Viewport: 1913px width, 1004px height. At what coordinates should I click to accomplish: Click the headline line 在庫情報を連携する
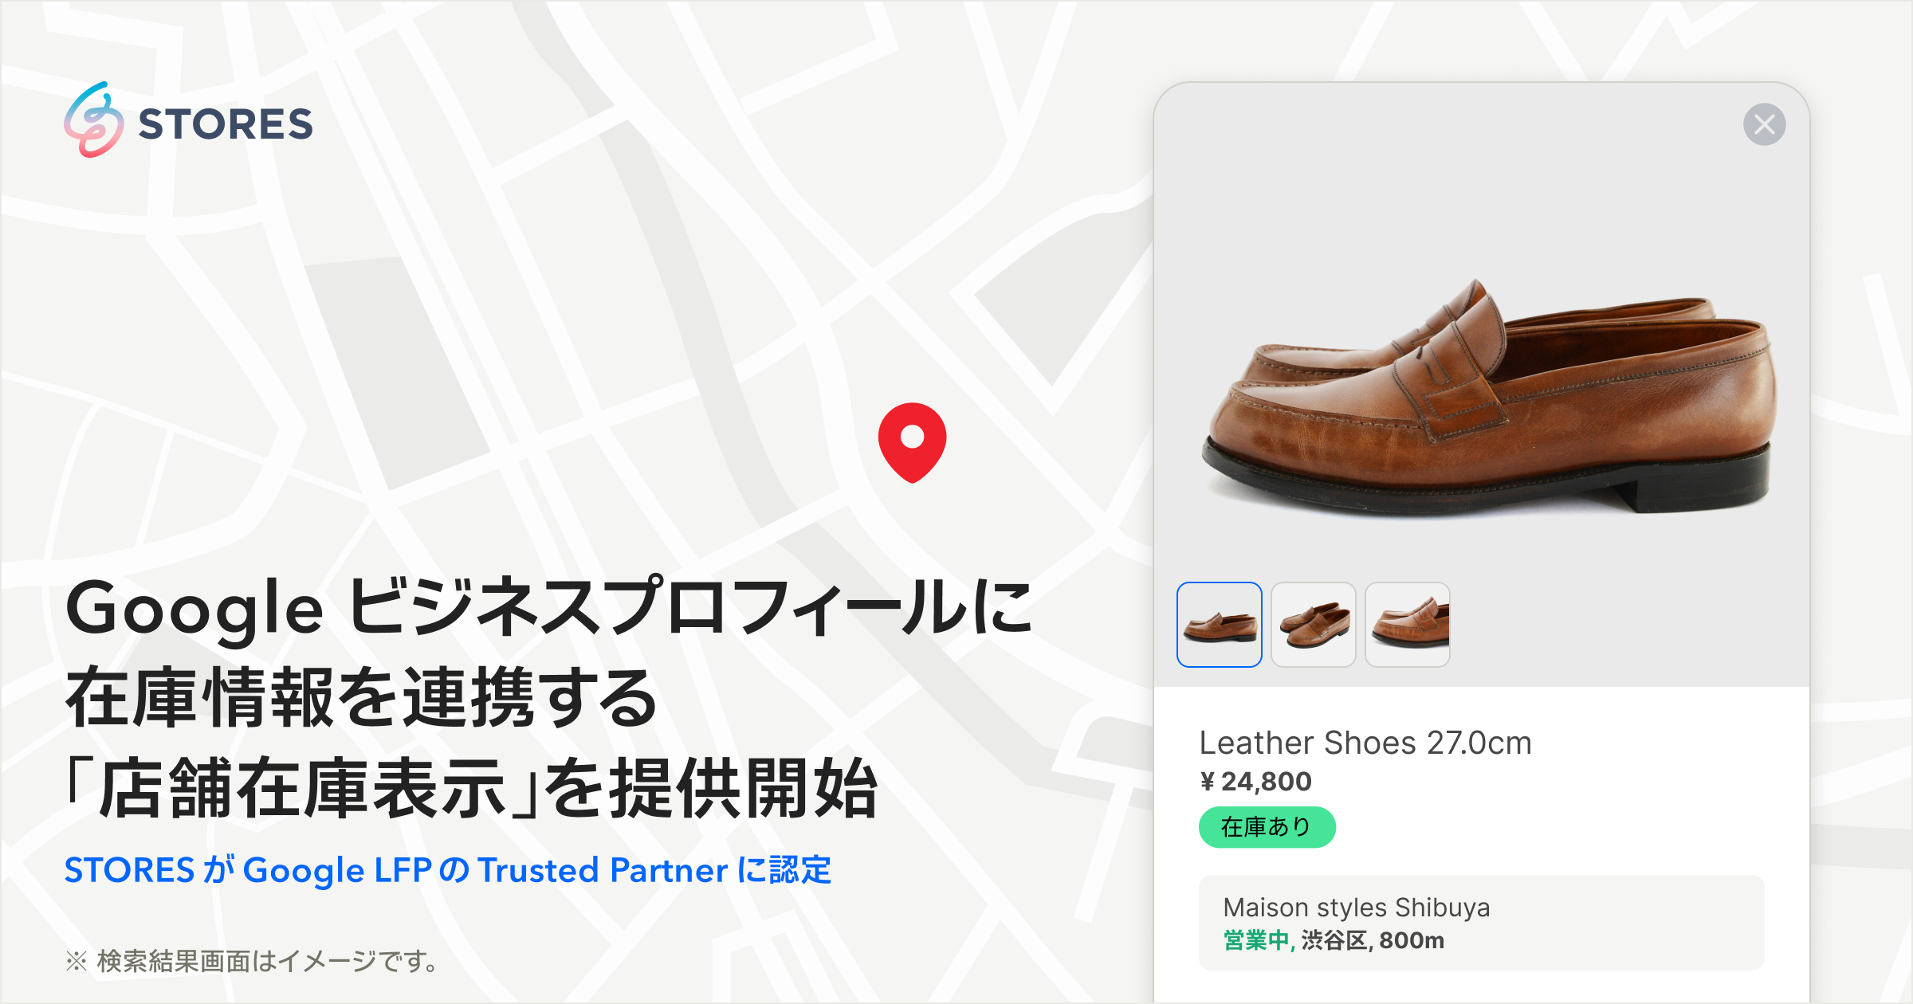coord(362,698)
